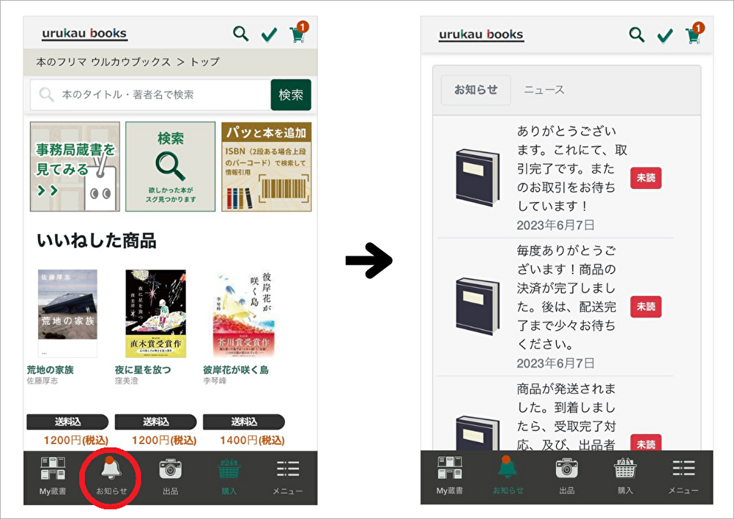Viewport: 734px width, 519px height.
Task: Open the 事務局蔵書を見てみる banner
Action: pos(75,167)
